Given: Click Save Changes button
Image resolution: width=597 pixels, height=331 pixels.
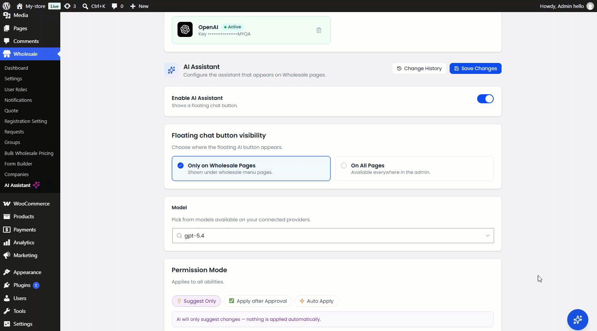Looking at the screenshot, I should pos(476,68).
